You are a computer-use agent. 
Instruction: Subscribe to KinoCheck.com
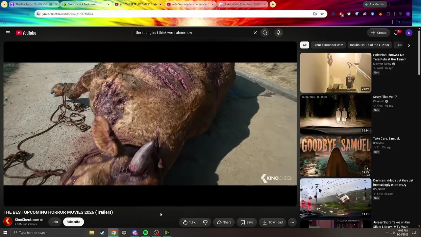[73, 222]
